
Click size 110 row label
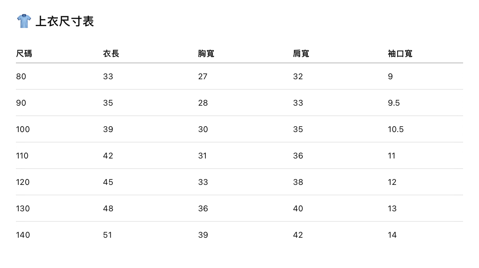pos(22,156)
